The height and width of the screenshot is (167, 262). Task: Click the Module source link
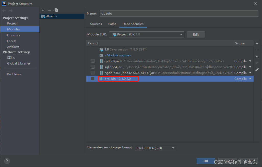pyautogui.click(x=118, y=55)
